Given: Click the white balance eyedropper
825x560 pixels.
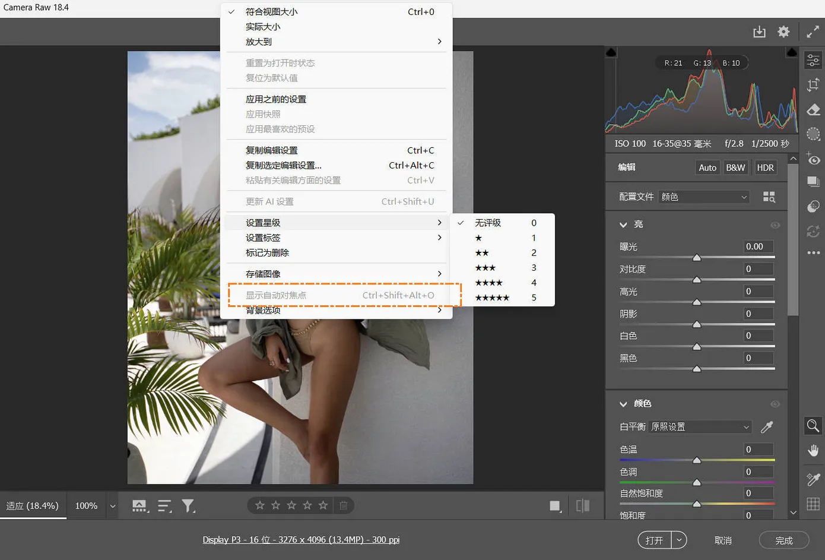Looking at the screenshot, I should [767, 427].
